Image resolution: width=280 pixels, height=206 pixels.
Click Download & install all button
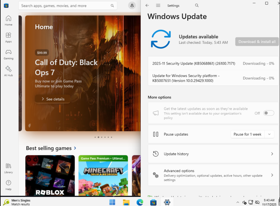pyautogui.click(x=257, y=41)
